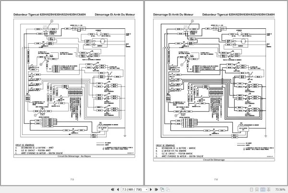Select the two-page view layout

[263, 189]
